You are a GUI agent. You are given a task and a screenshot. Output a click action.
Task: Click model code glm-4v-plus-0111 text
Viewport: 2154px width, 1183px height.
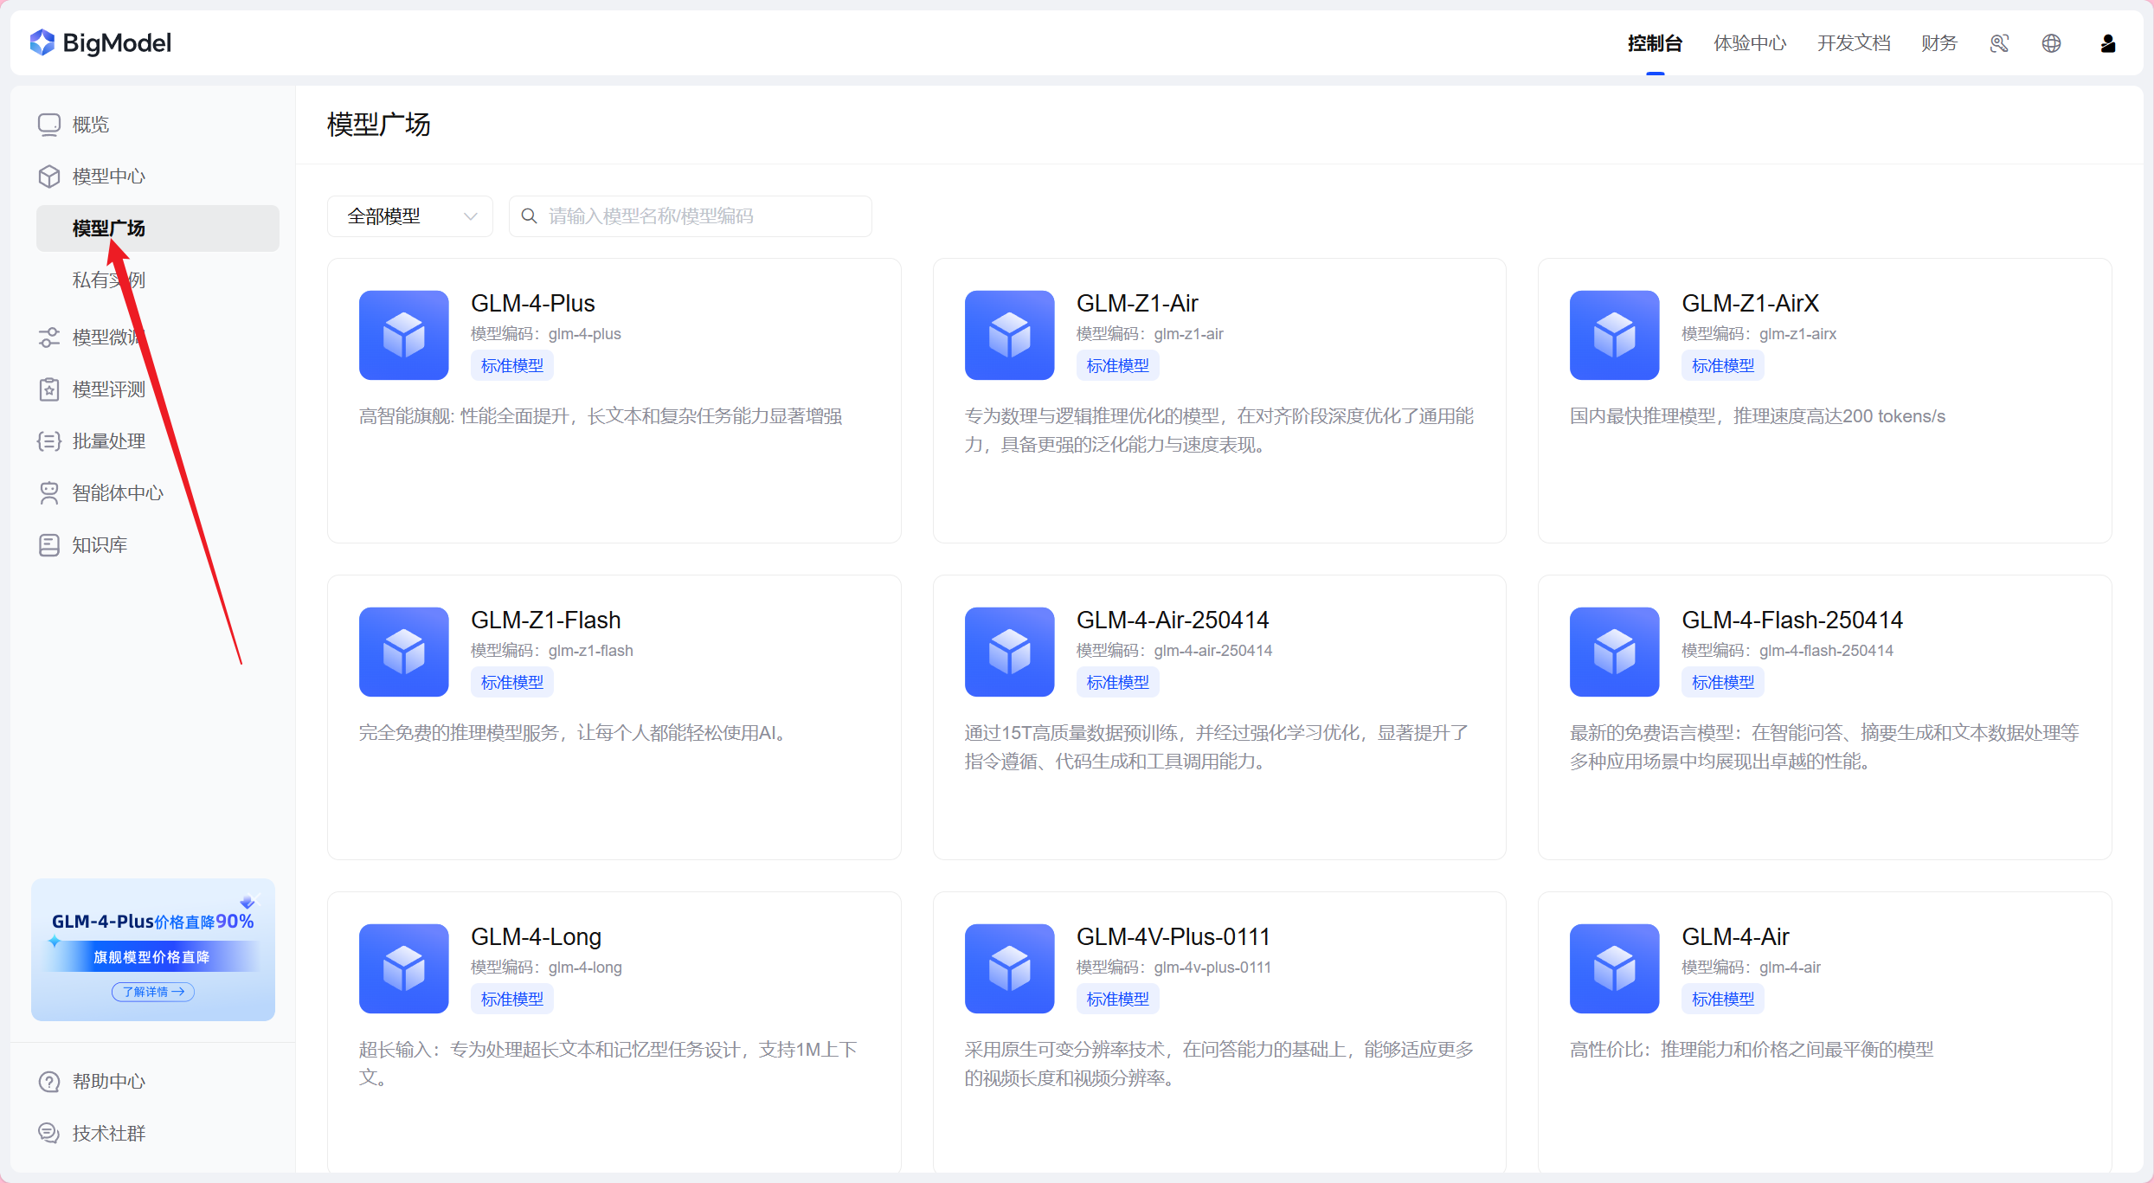1212,968
